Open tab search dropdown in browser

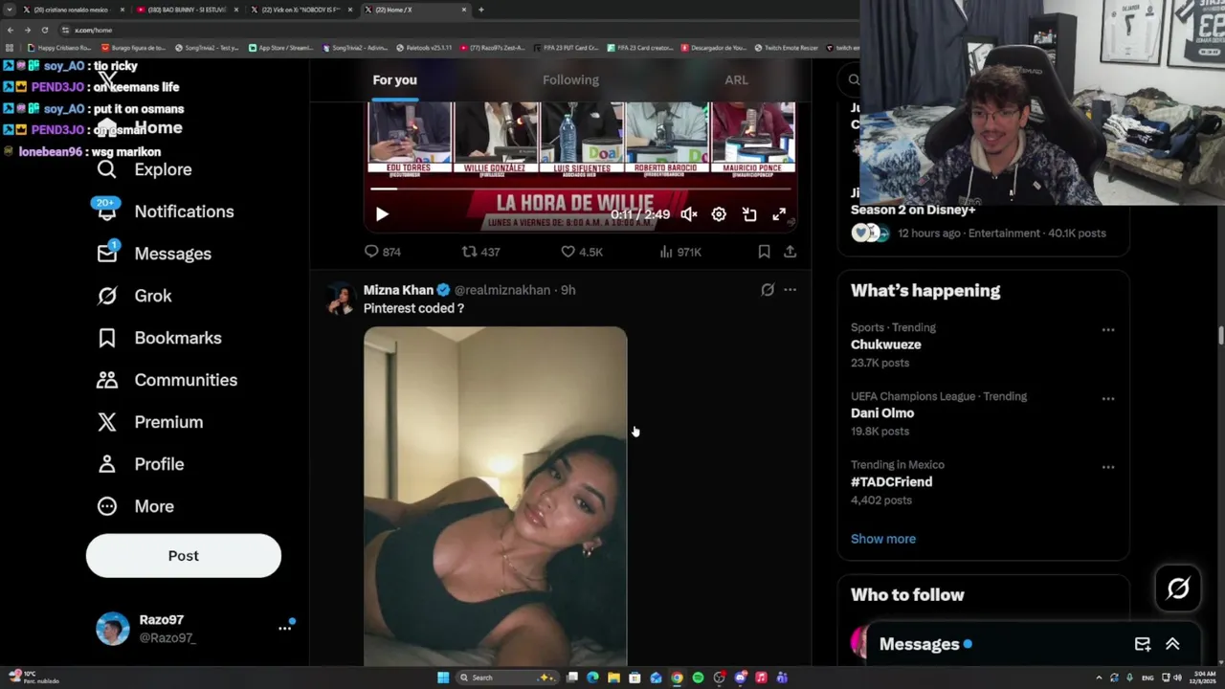pyautogui.click(x=10, y=10)
